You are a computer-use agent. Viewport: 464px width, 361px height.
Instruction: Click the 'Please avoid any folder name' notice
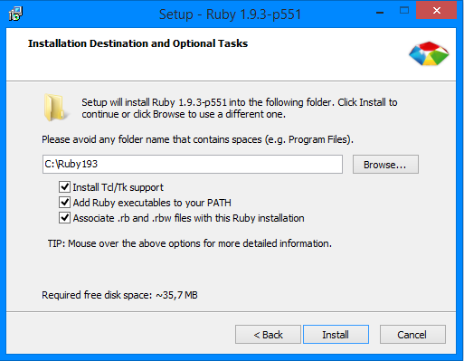(x=197, y=139)
